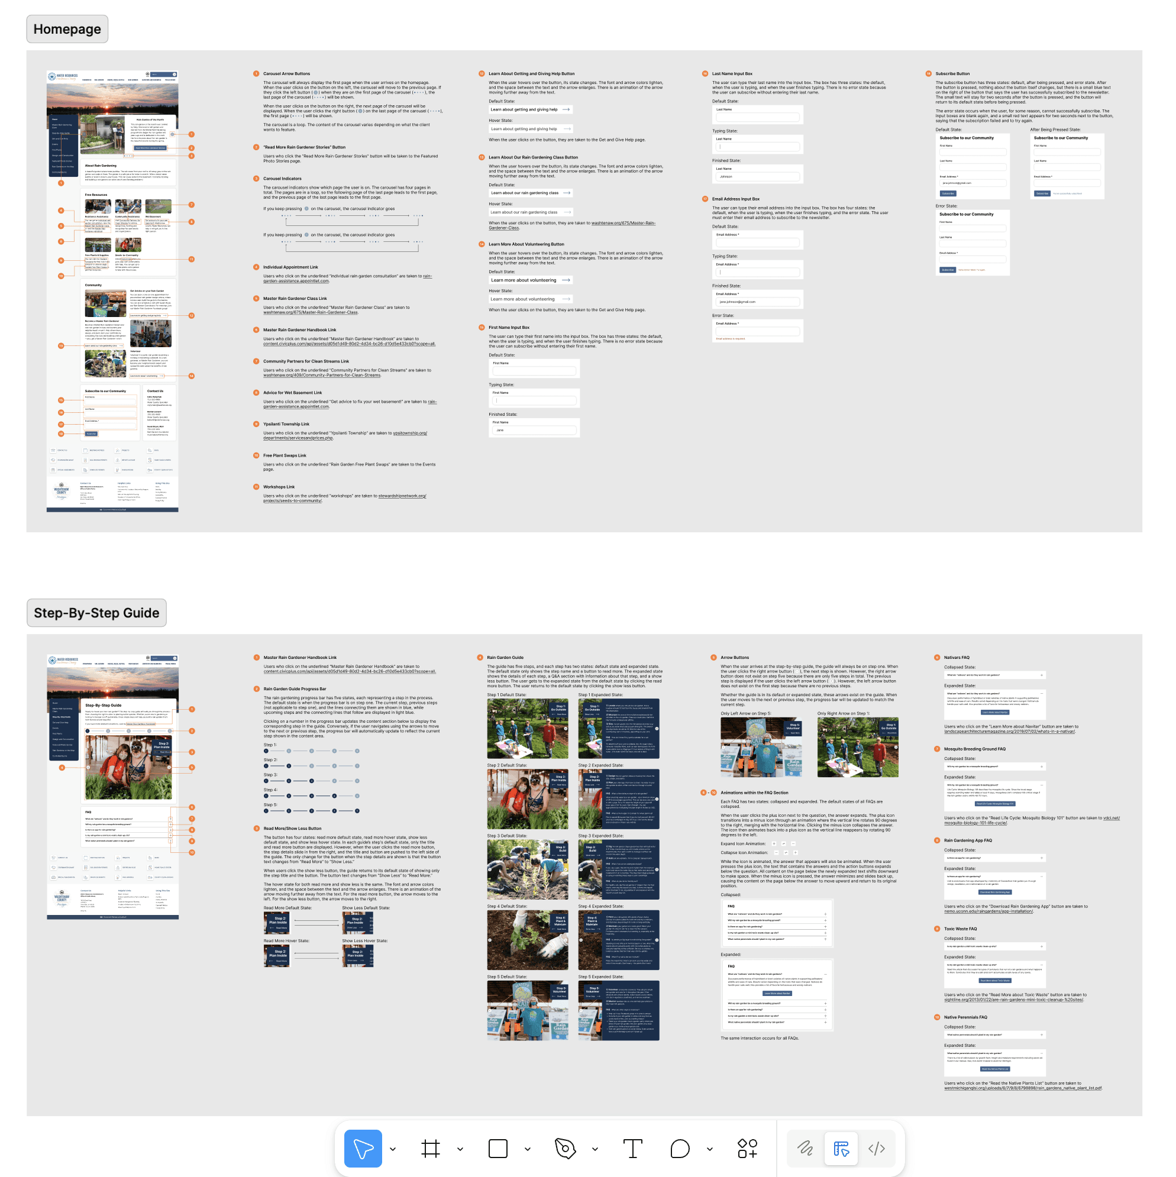Image resolution: width=1176 pixels, height=1177 pixels.
Task: Select the Comment tool
Action: click(680, 1149)
